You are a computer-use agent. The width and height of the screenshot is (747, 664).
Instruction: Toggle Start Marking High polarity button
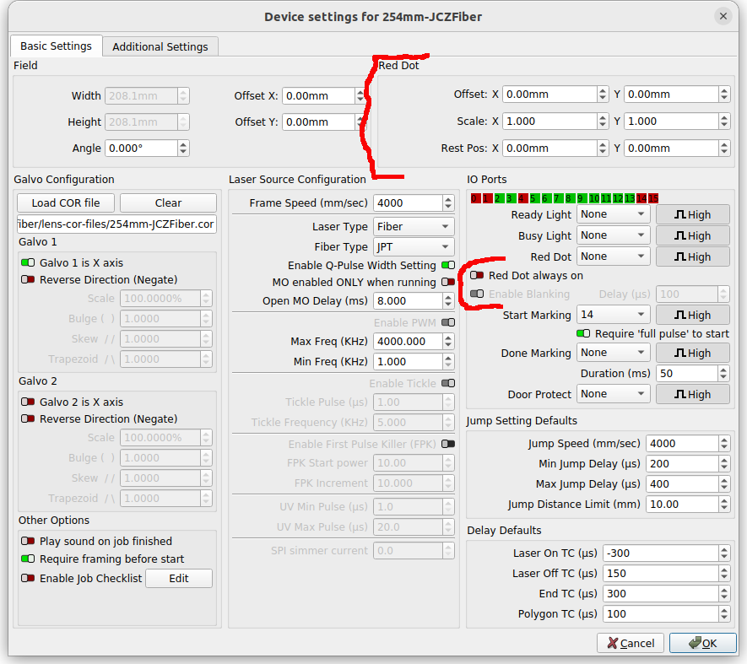692,315
